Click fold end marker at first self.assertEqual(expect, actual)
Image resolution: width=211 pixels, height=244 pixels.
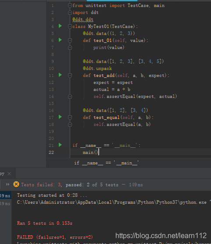tap(70, 97)
